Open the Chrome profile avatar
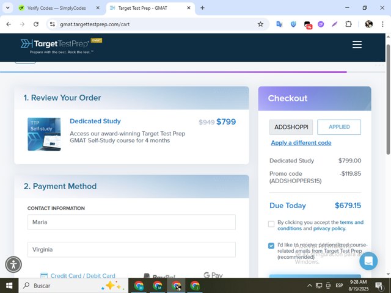391x293 pixels. point(369,24)
